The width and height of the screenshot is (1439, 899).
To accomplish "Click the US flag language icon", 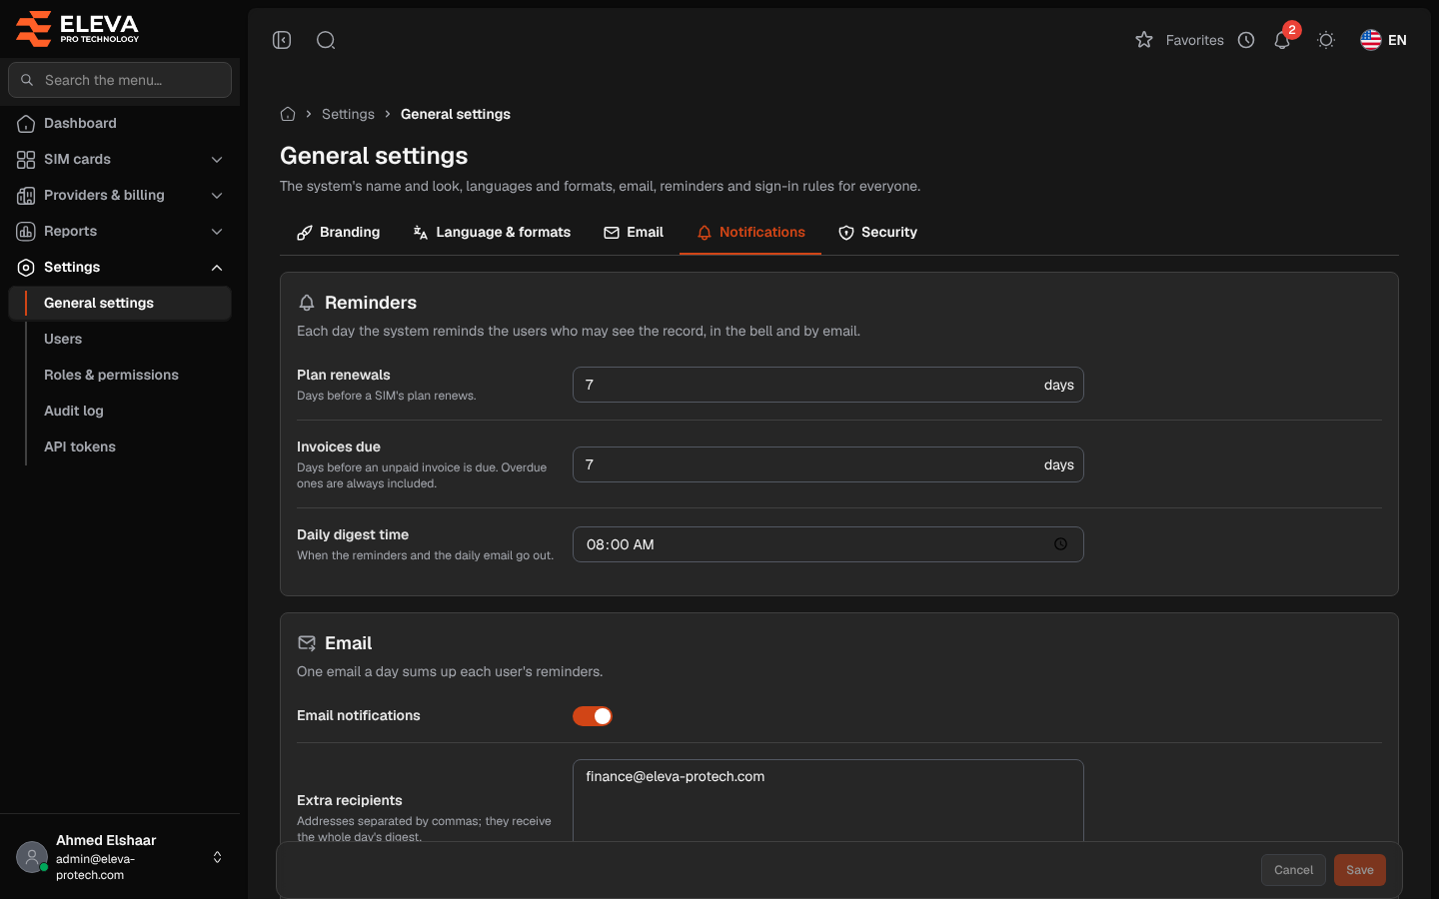I will point(1371,40).
